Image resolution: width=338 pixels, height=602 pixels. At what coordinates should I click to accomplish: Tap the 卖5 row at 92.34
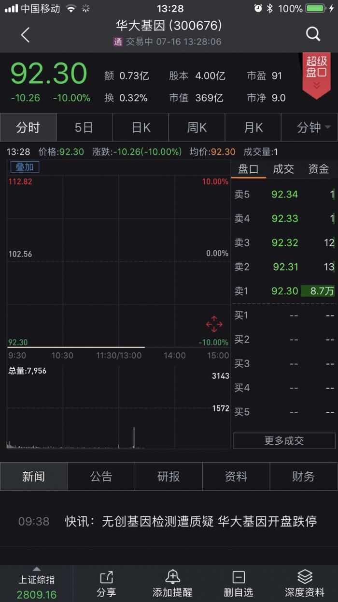(x=284, y=195)
